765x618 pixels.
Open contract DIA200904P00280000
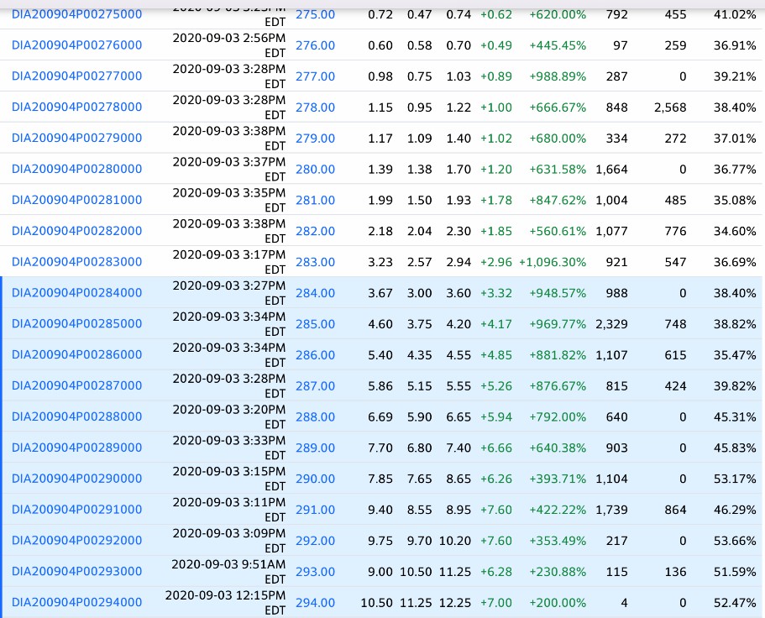coord(76,169)
